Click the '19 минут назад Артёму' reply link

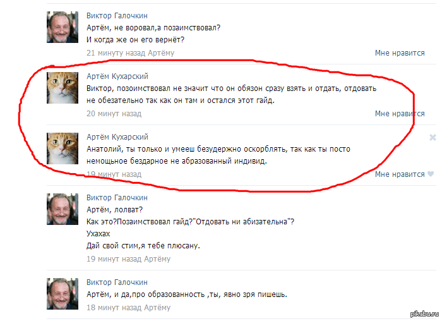coord(129,259)
